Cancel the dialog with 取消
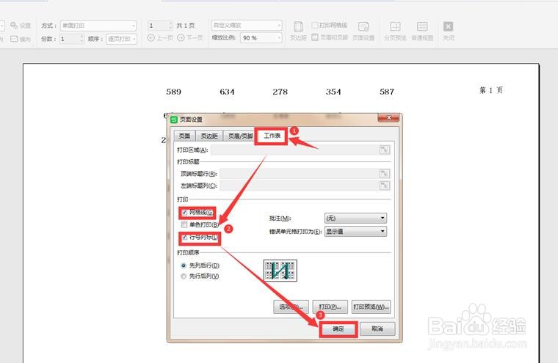This screenshot has height=363, width=558. pos(377,329)
